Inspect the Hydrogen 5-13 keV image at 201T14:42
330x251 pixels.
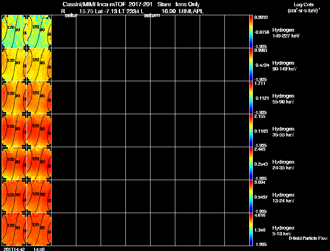click(14, 229)
